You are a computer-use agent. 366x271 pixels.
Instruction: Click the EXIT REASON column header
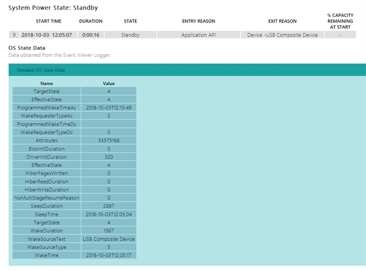(282, 21)
